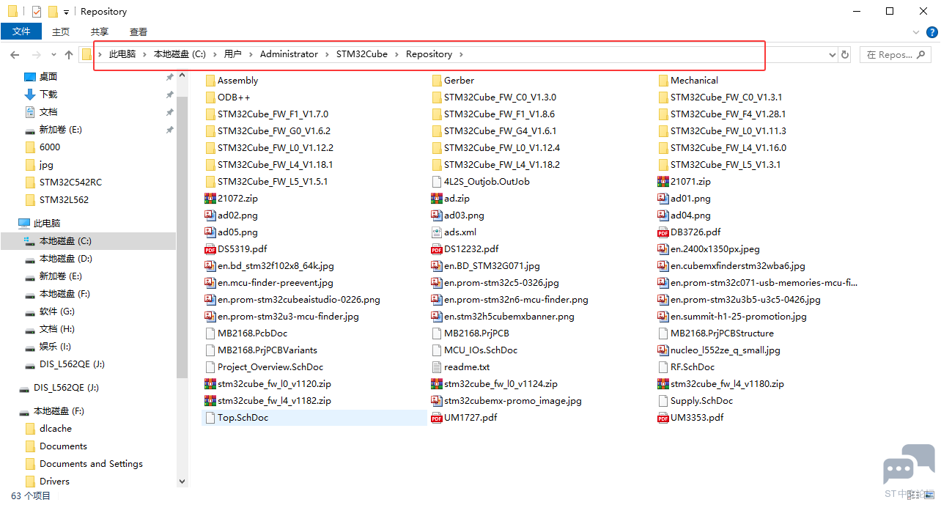The width and height of the screenshot is (941, 505).
Task: Select file name RF.SchDoc
Action: (693, 367)
